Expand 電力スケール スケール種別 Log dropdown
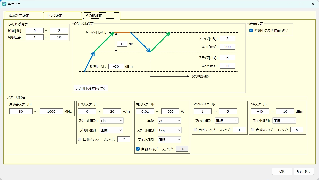 click(x=170, y=130)
